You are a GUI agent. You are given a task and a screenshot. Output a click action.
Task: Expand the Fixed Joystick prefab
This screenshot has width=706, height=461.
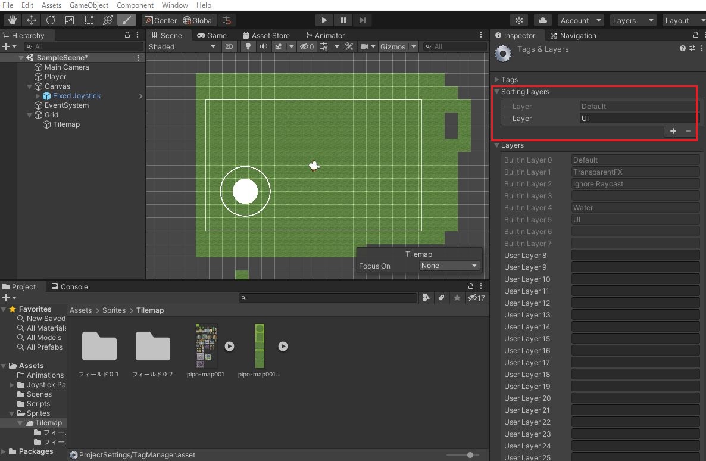38,96
